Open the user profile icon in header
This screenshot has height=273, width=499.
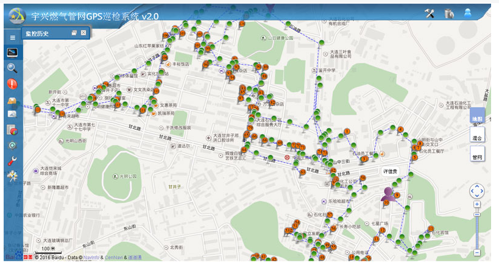468,13
